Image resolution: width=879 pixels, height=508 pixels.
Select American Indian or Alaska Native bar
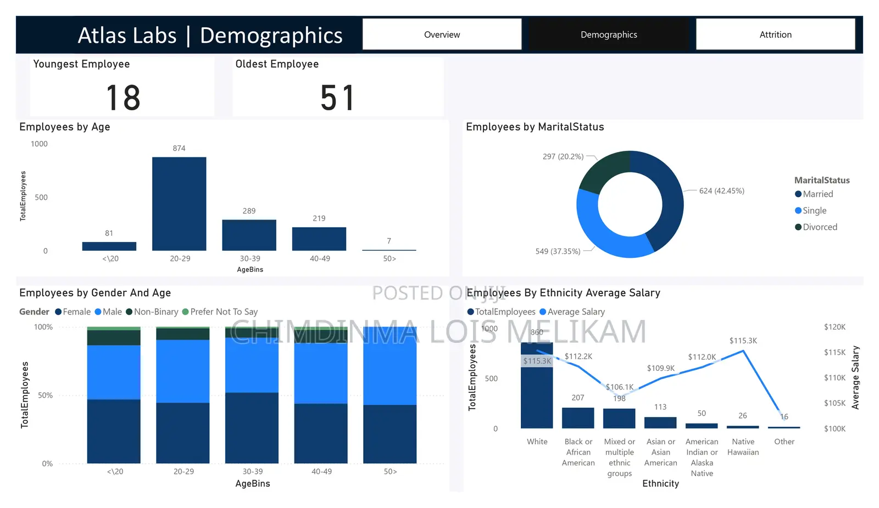pyautogui.click(x=702, y=426)
